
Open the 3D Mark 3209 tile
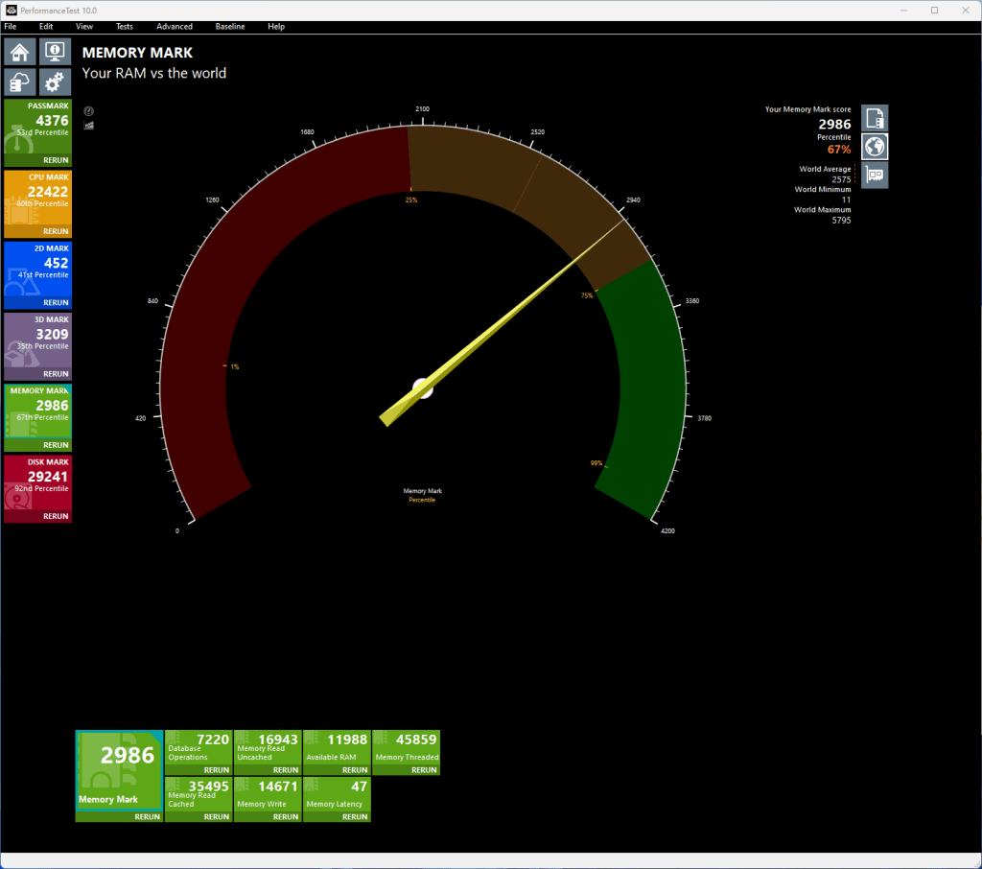[37, 341]
